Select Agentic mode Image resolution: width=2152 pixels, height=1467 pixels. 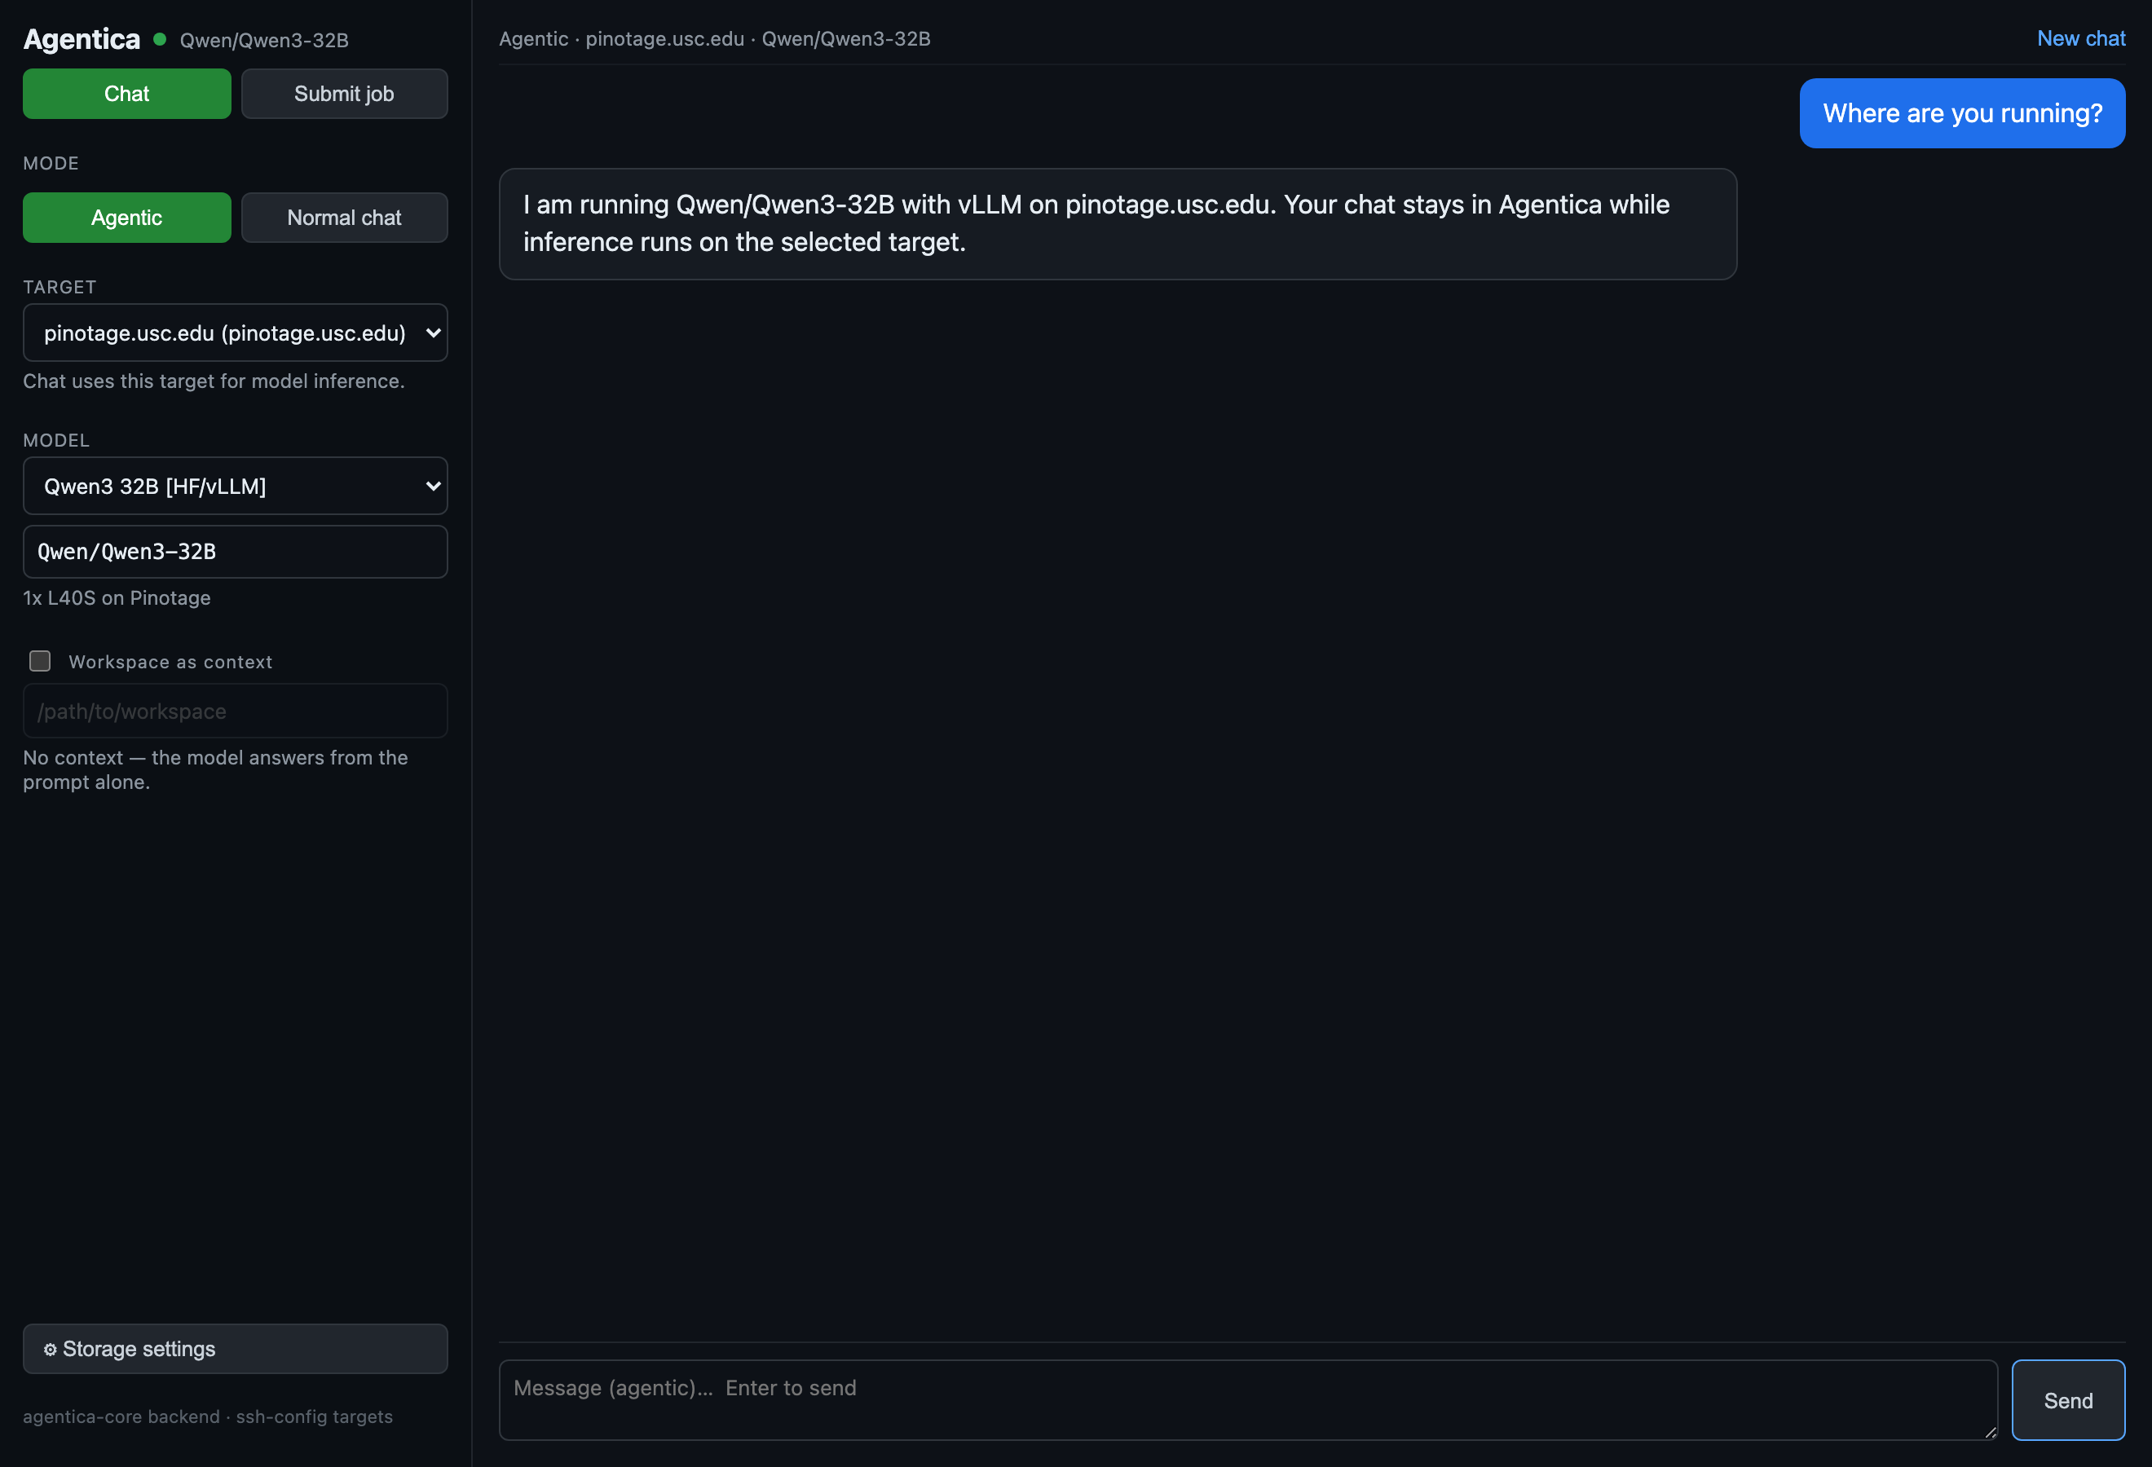[127, 218]
